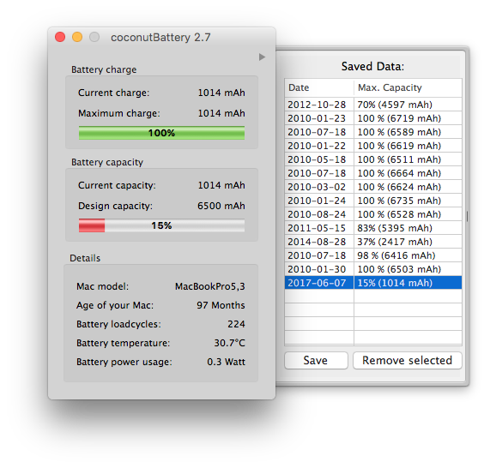This screenshot has width=484, height=468.
Task: Minimize coconutBattery with the yellow button
Action: click(x=77, y=37)
